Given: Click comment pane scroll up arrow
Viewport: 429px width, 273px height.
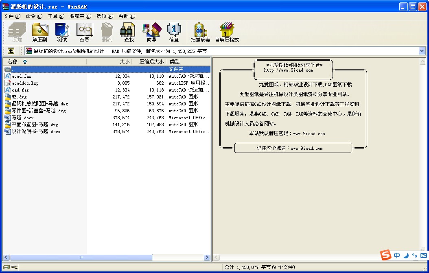Looking at the screenshot, I should point(423,61).
